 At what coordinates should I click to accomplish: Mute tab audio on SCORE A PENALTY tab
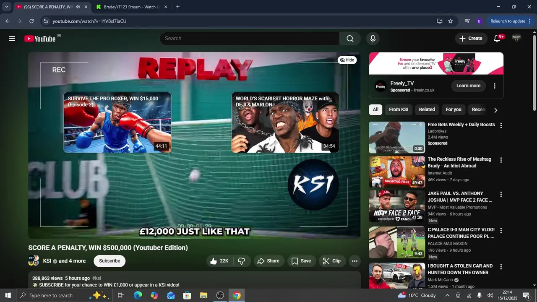[x=78, y=7]
